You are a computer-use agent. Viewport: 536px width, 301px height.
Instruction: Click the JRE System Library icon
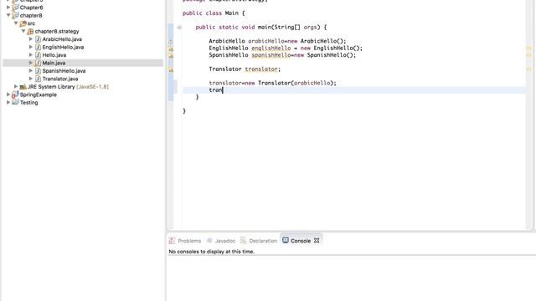point(23,87)
